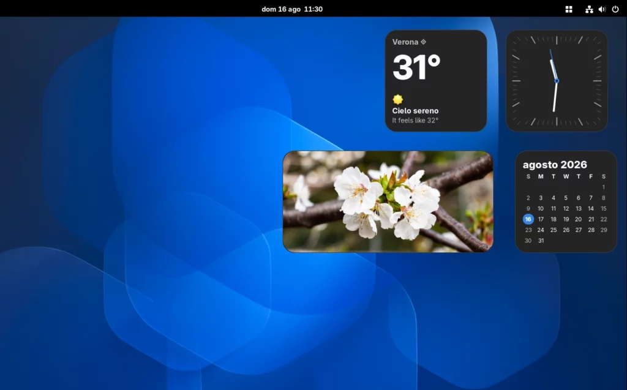The width and height of the screenshot is (627, 390).
Task: Select day 29 in the calendar
Action: [603, 230]
